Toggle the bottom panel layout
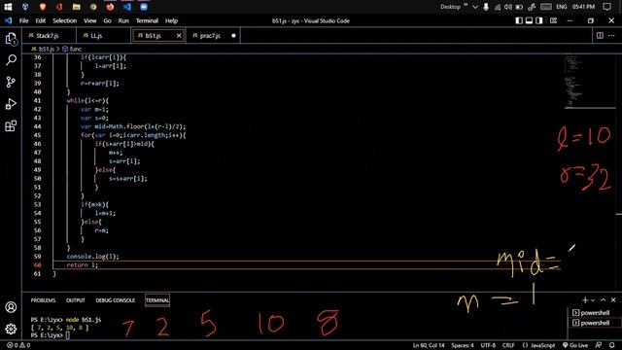The image size is (622, 350). coord(529,20)
